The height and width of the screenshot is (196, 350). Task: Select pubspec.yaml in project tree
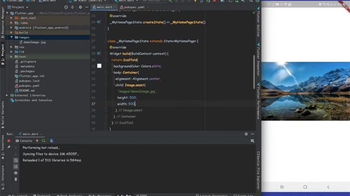pos(27,86)
